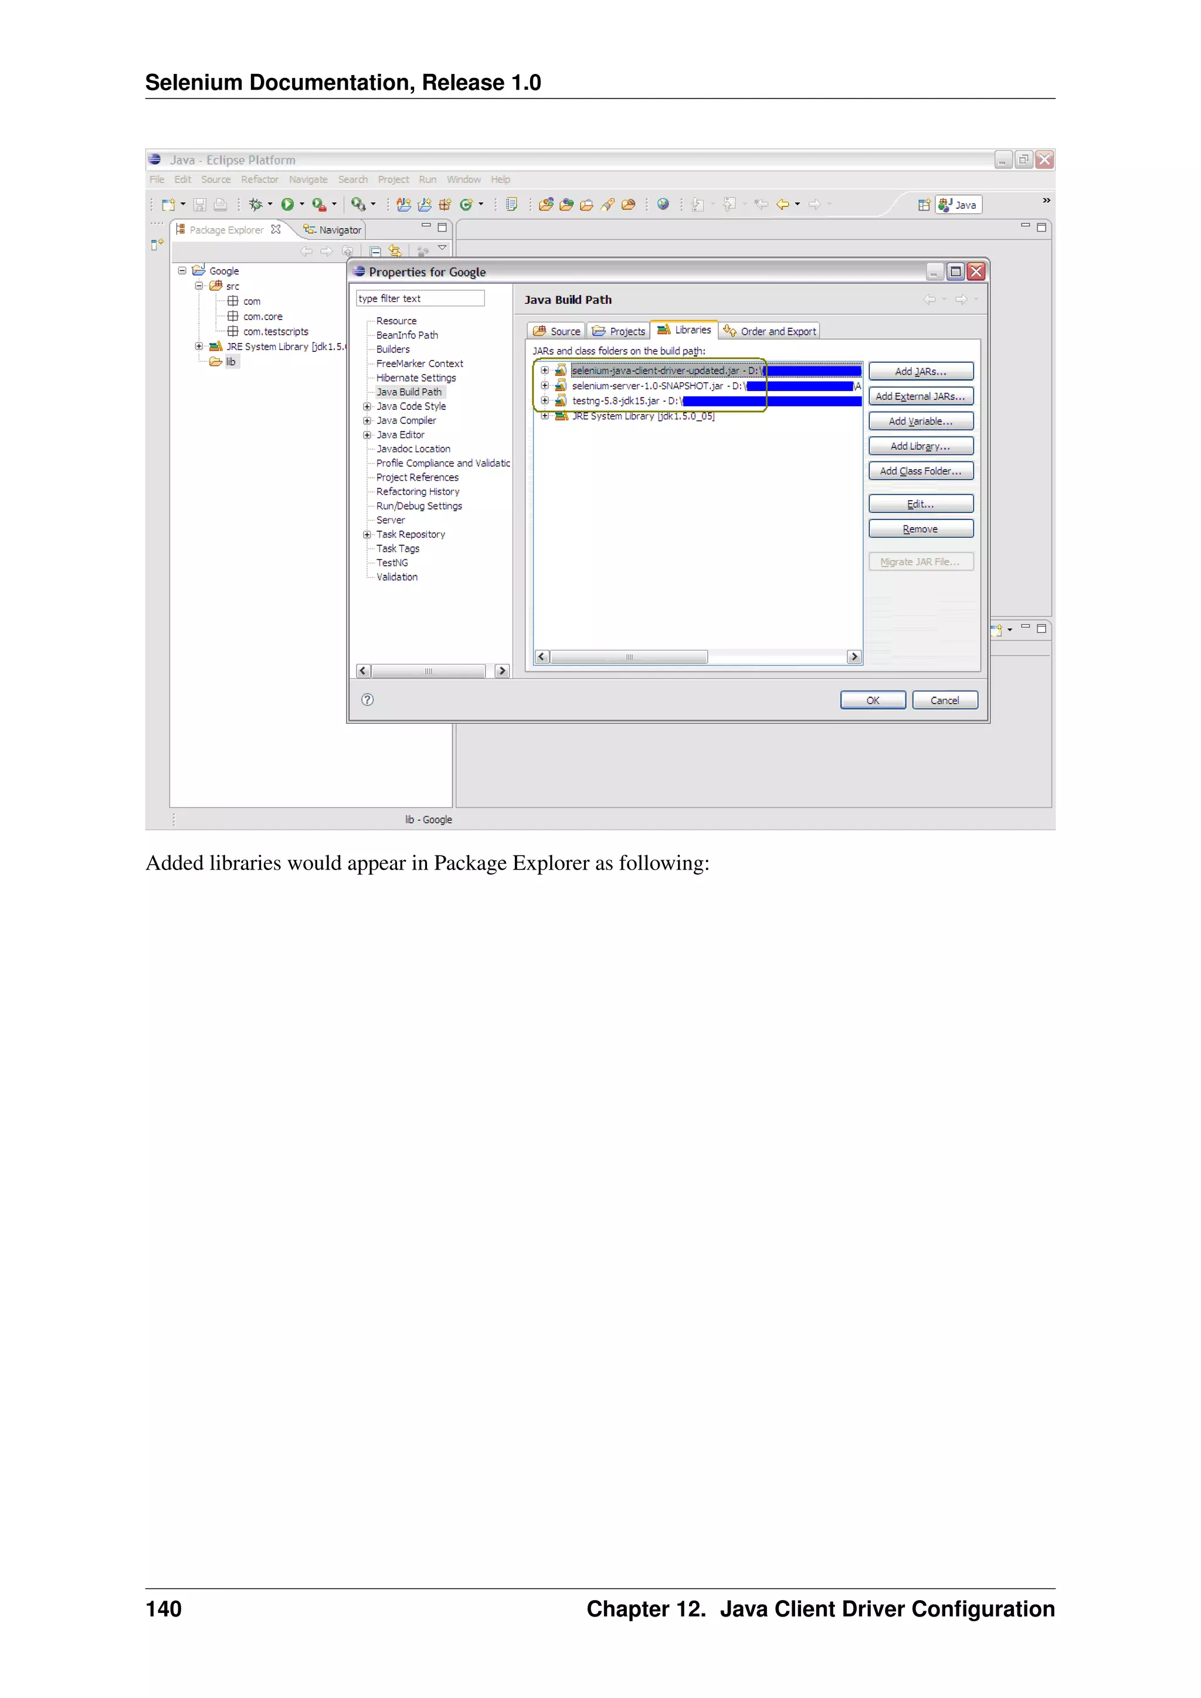Click the New wizard icon in Eclipse toolbar
Screen dimensions: 1201x1698
click(169, 205)
